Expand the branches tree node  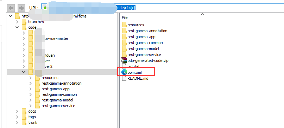17,22
